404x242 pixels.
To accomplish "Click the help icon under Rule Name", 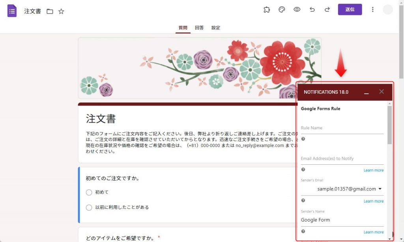I will pyautogui.click(x=303, y=139).
